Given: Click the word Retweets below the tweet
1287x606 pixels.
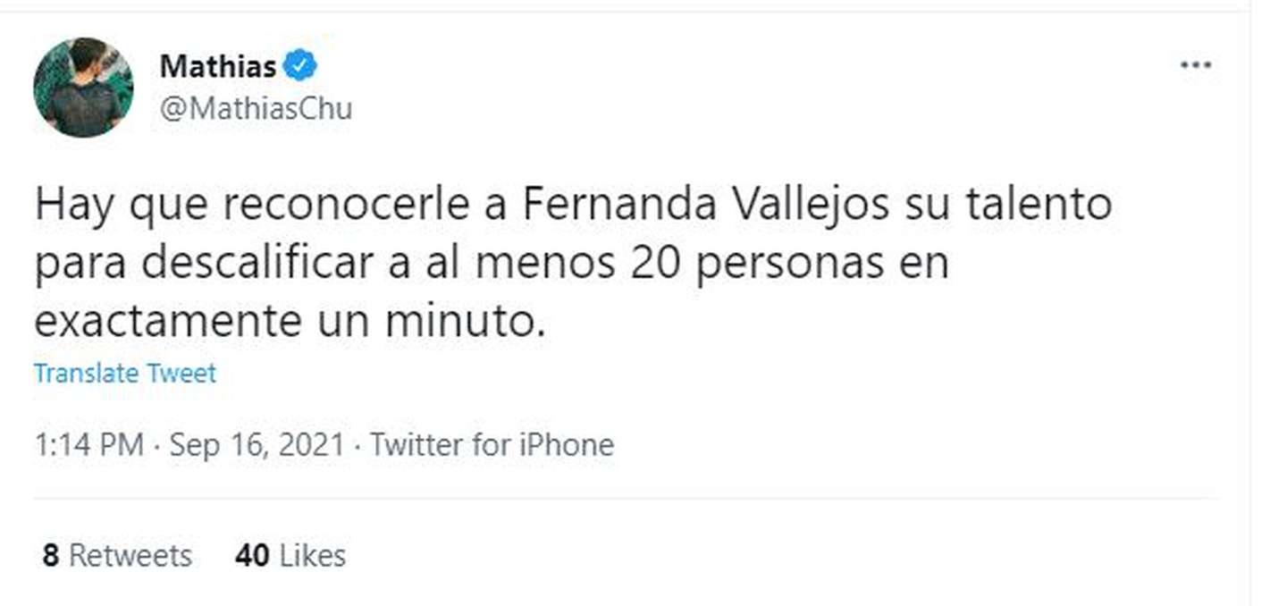Looking at the screenshot, I should tap(130, 555).
